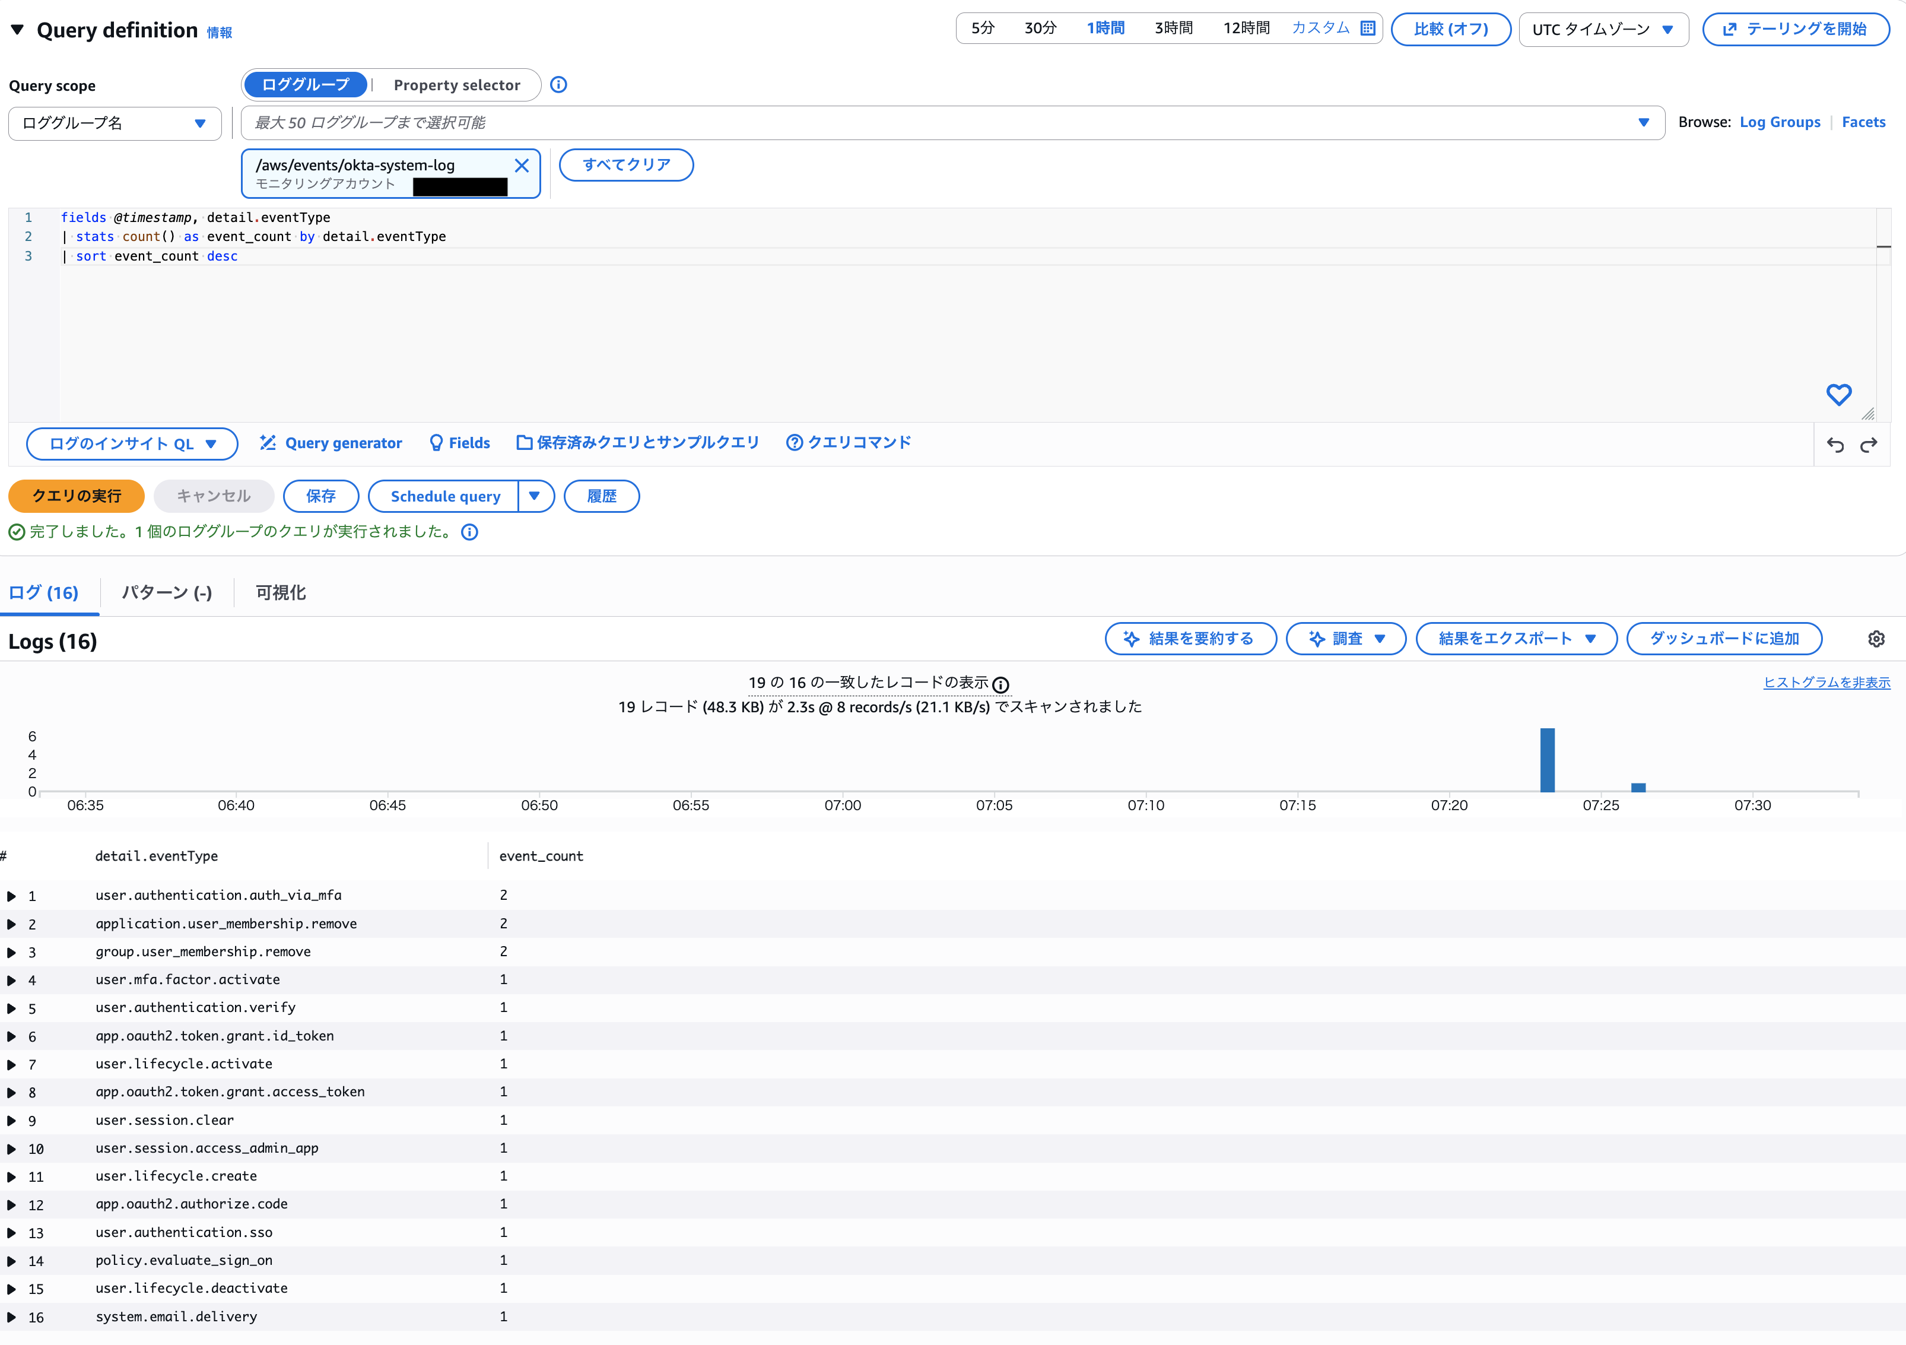This screenshot has height=1345, width=1906.
Task: Click the redo arrow in query editor
Action: pyautogui.click(x=1869, y=445)
